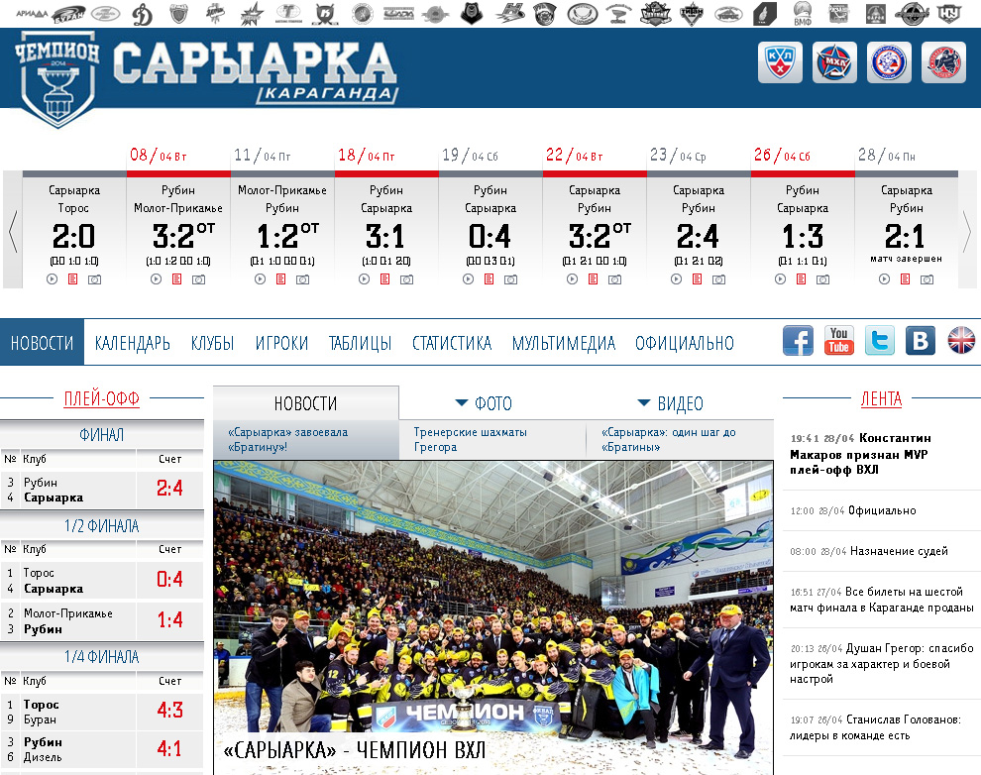
Task: Open the Тренерские шахматы Грегора article
Action: (471, 440)
